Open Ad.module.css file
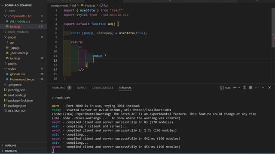 click(x=20, y=21)
